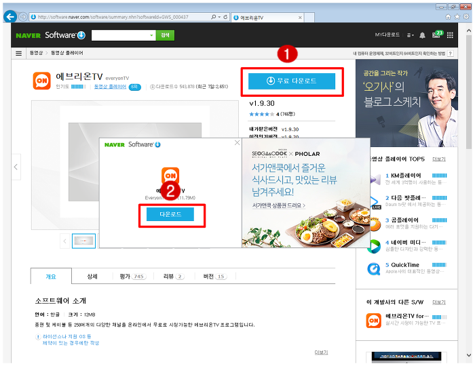Click in the Naver Software search field
Screen dimensions: 475x366
click(x=120, y=35)
